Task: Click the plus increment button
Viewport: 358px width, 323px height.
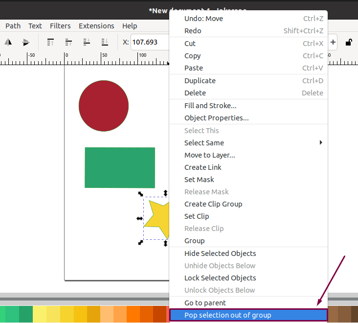Action: (333, 42)
